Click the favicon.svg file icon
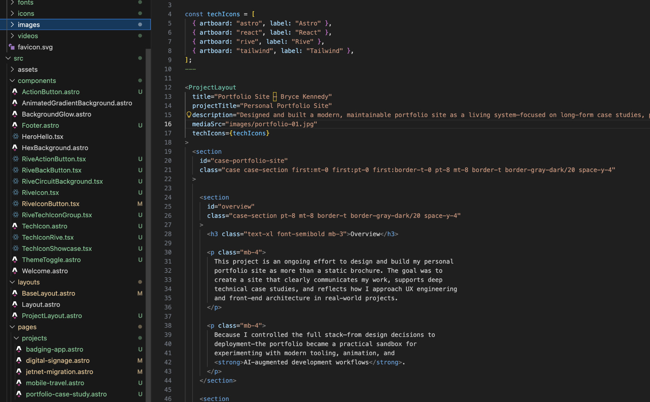 click(12, 47)
